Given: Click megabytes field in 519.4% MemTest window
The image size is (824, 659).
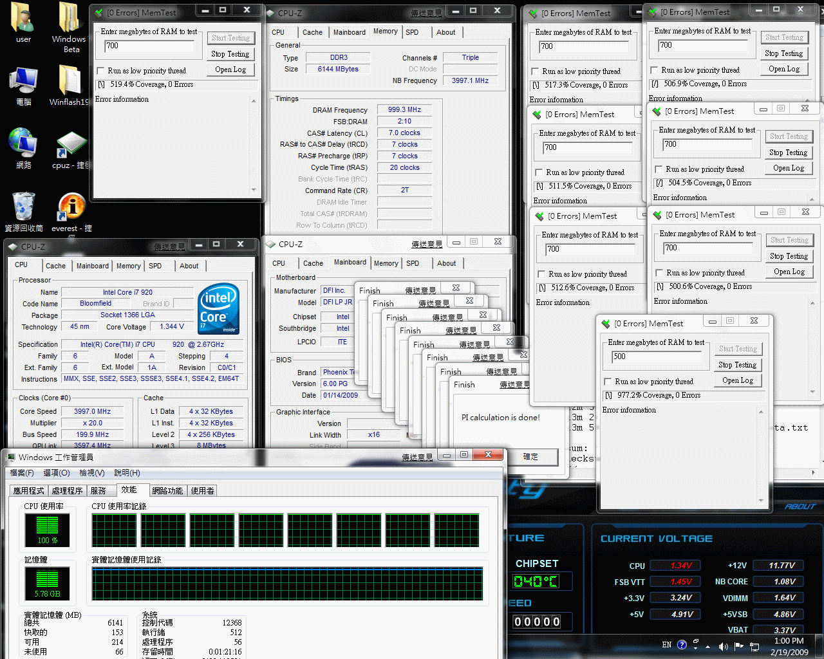Looking at the screenshot, I should (149, 46).
